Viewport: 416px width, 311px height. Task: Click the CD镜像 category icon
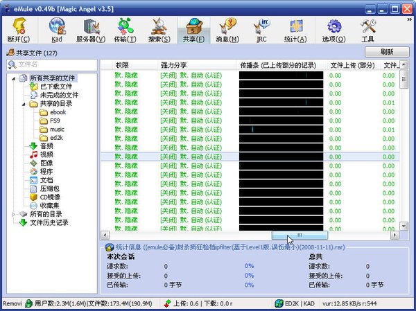[x=33, y=197]
